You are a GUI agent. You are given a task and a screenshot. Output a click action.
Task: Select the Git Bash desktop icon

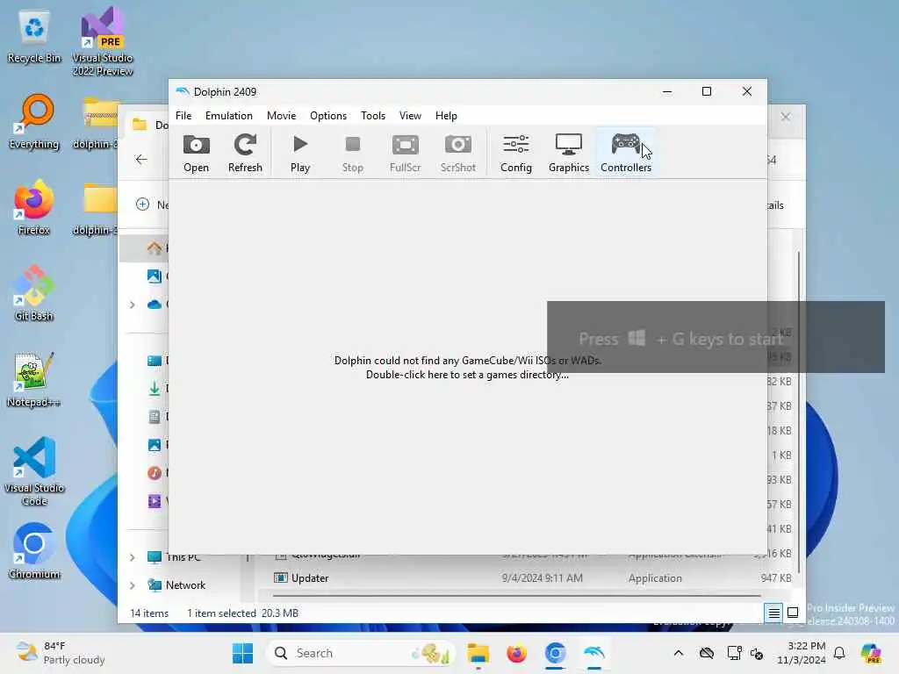click(x=34, y=294)
